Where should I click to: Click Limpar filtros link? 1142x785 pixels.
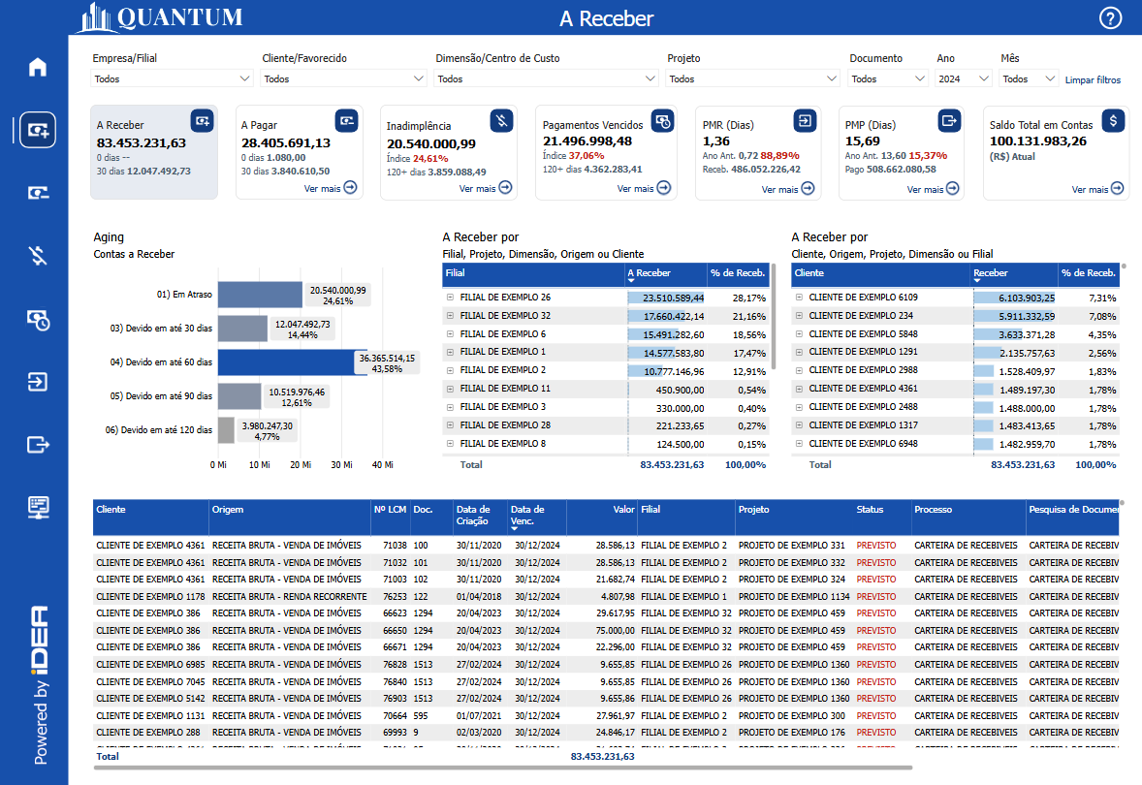[x=1093, y=79]
